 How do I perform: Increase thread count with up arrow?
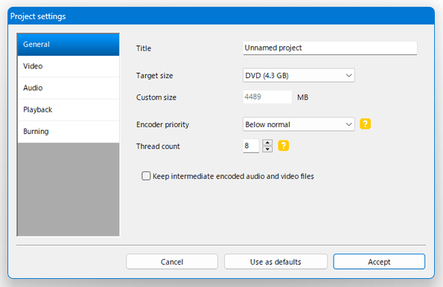click(x=267, y=142)
